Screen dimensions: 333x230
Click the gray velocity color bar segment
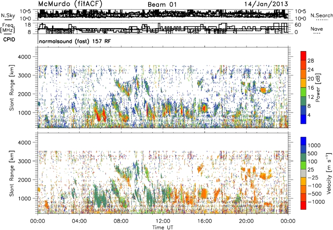pyautogui.click(x=303, y=173)
